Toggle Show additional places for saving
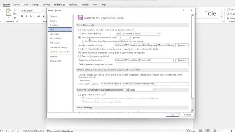 pyautogui.click(x=79, y=53)
